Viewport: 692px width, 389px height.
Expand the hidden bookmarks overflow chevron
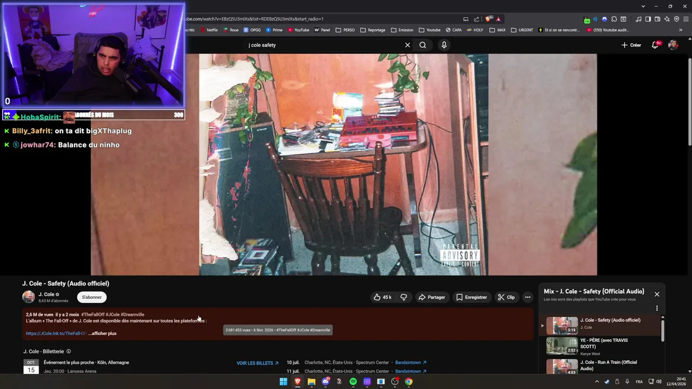point(681,30)
